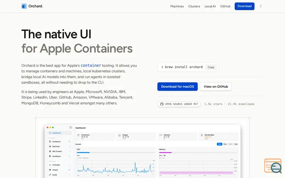
Task: Click the Machines icon in the preview sidebar
Action: (50, 146)
